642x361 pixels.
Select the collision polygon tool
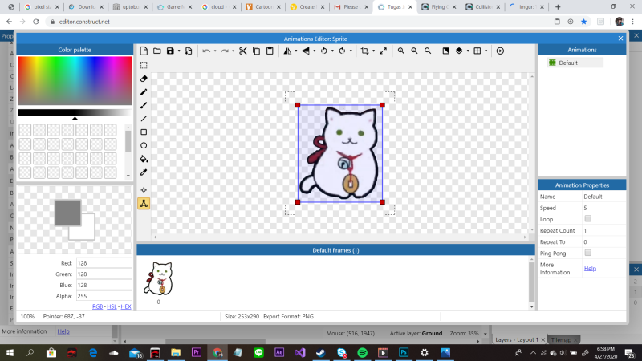tap(144, 204)
